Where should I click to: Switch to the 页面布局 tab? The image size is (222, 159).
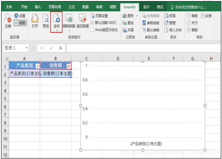point(55,7)
